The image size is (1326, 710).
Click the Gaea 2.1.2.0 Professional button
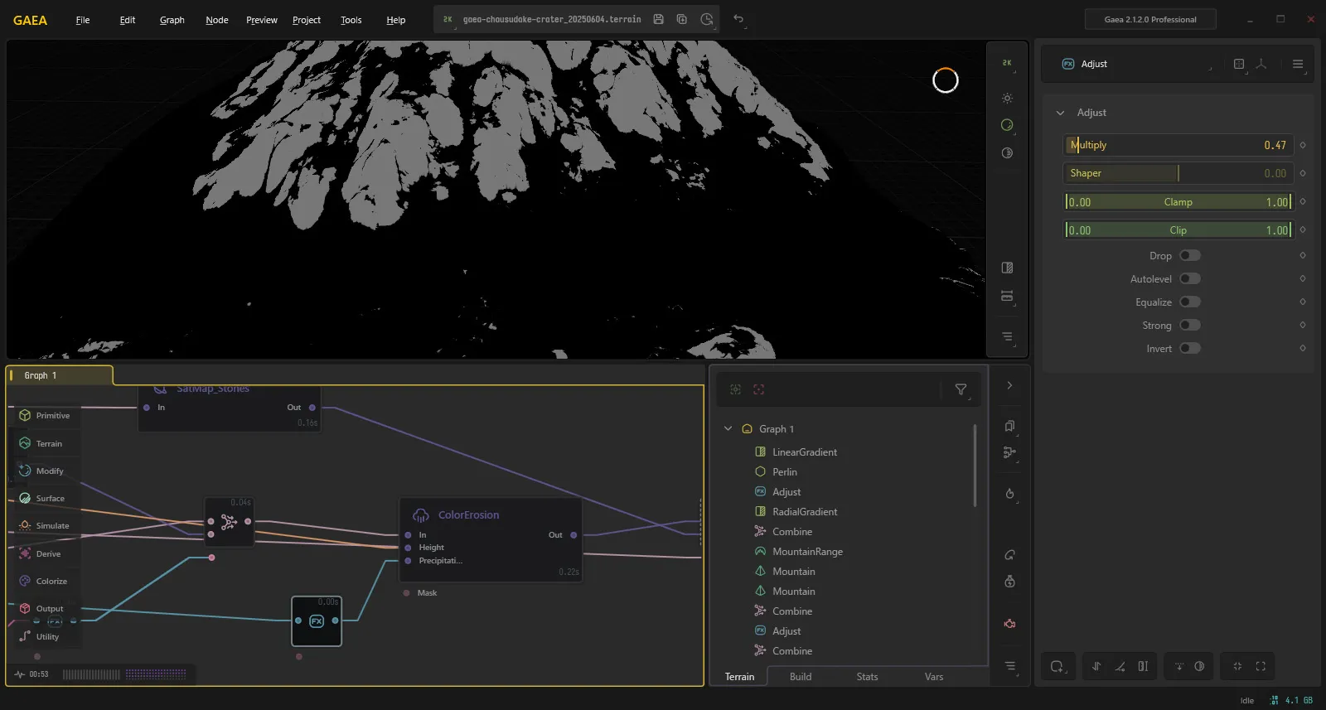(1150, 19)
